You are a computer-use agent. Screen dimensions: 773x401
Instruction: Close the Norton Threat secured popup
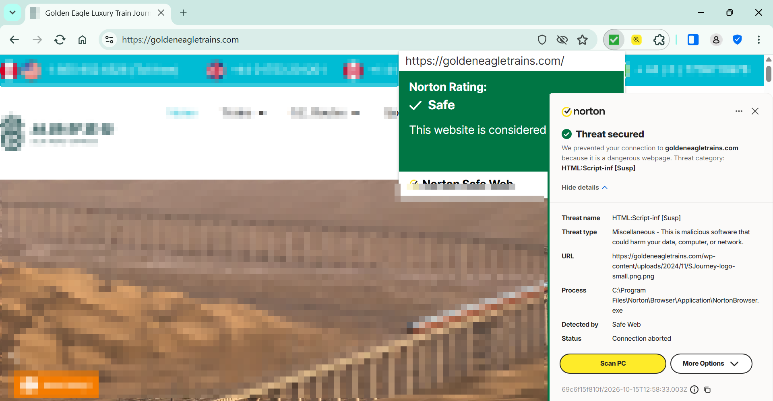[755, 111]
